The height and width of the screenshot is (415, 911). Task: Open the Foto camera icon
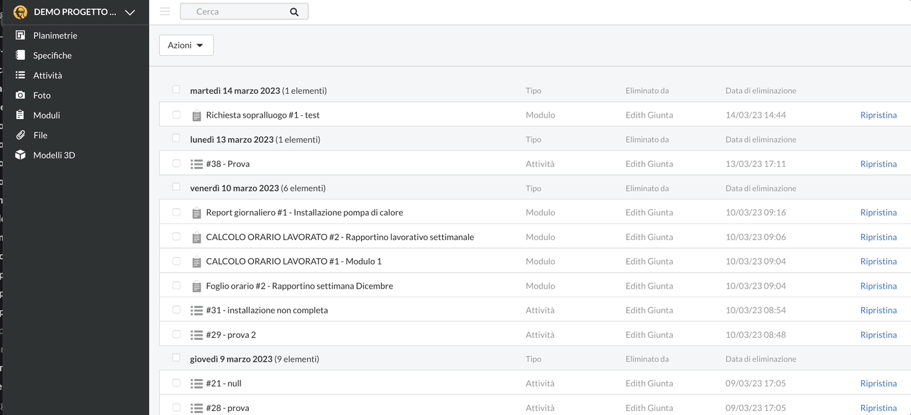(21, 95)
